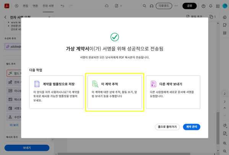Click the recipient email adobe@ field

pos(13,47)
